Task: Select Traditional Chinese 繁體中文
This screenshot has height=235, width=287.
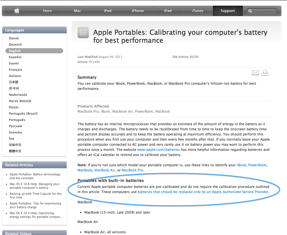Action: [15, 151]
